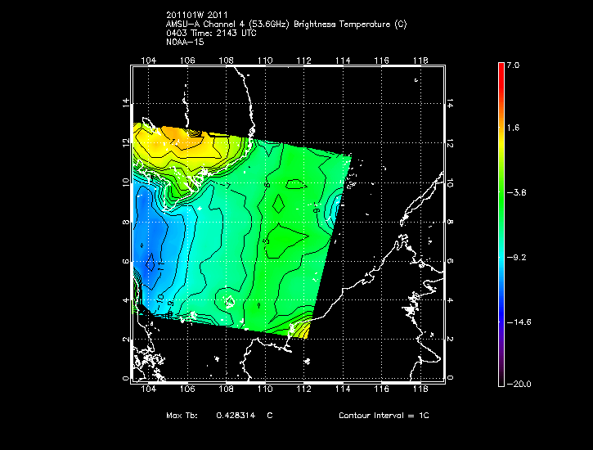This screenshot has width=593, height=450.
Task: Click the "104" longitude label on top axis
Action: [x=148, y=61]
